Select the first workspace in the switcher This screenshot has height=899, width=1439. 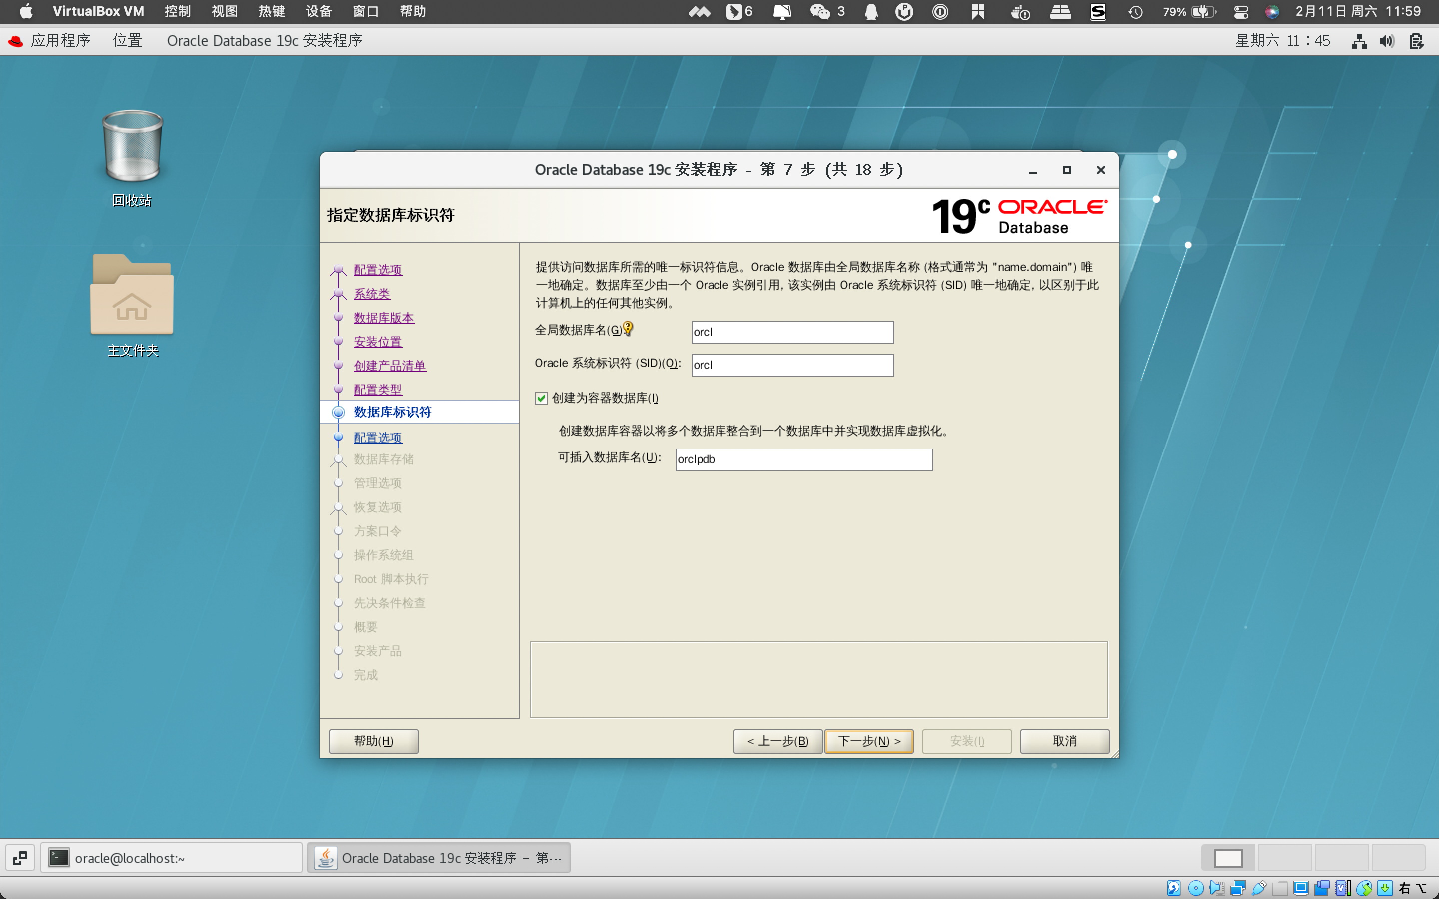point(1228,858)
